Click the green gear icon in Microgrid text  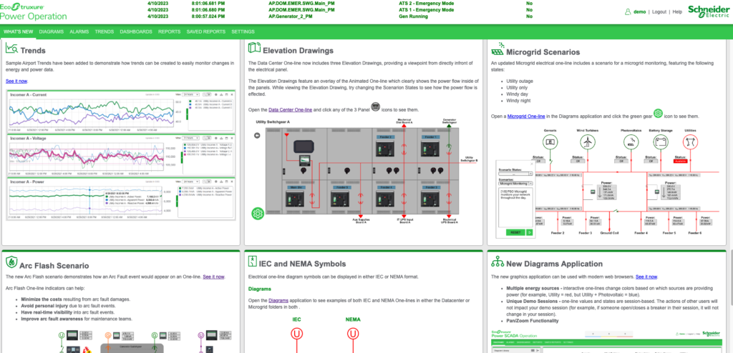(x=659, y=114)
